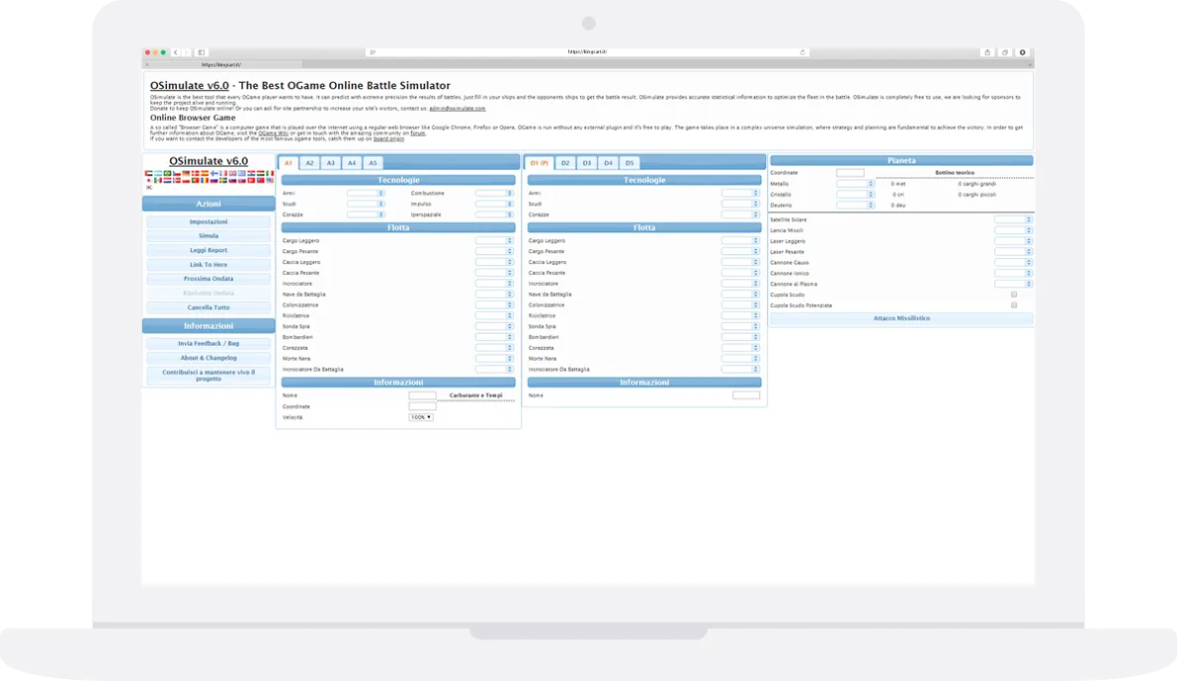
Task: Tick the Cupola Scudo checkbox
Action: [x=1013, y=295]
